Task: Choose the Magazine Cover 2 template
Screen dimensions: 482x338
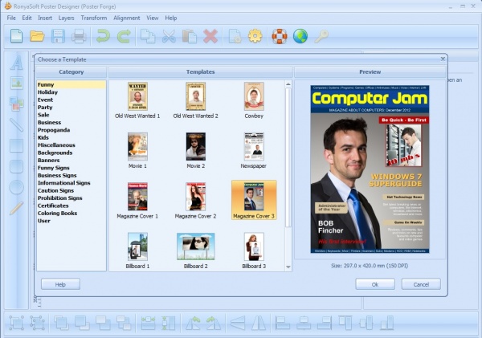Action: point(195,201)
